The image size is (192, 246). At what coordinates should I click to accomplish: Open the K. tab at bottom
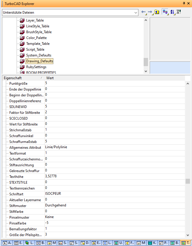pos(152,243)
